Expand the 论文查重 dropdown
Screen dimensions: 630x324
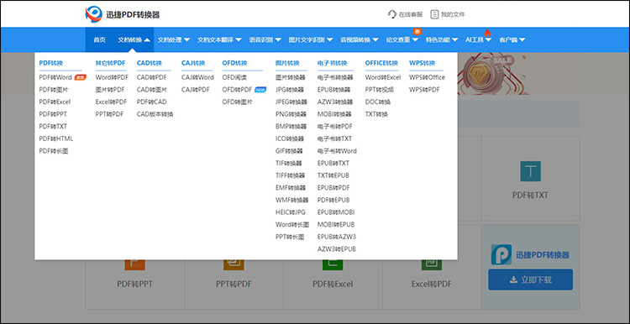pyautogui.click(x=402, y=39)
